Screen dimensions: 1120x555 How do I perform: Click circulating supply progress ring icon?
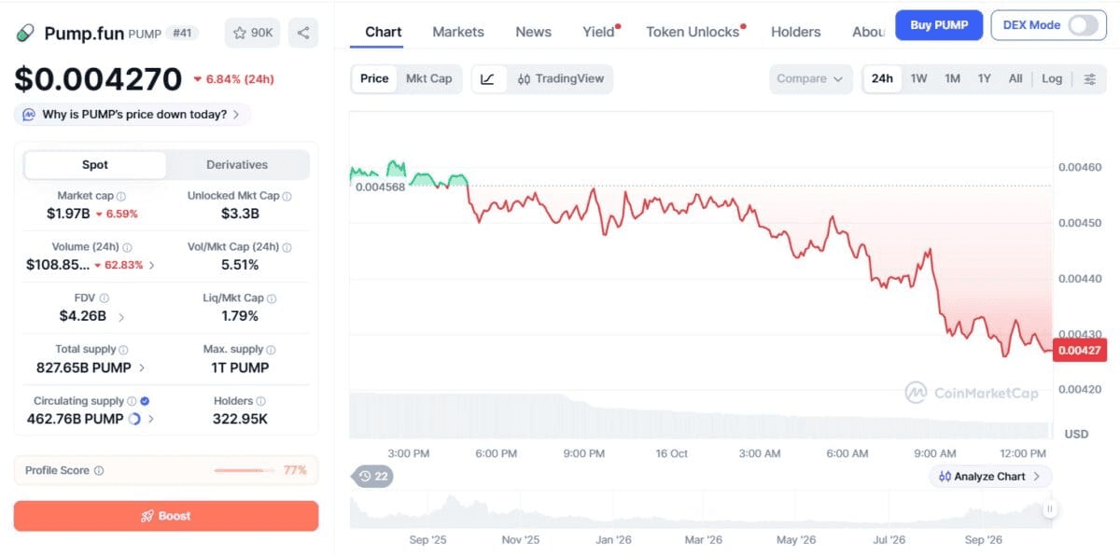[x=133, y=420]
